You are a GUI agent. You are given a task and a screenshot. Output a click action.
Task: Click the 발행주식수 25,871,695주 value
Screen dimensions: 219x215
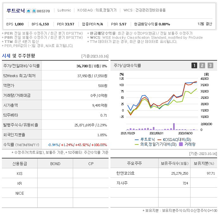[x=84, y=125]
